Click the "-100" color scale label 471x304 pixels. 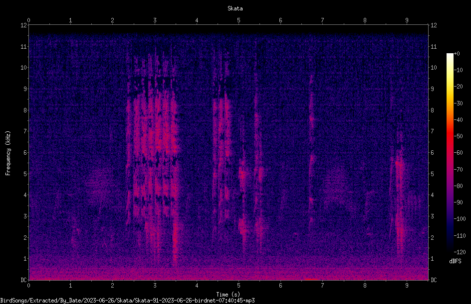point(460,219)
